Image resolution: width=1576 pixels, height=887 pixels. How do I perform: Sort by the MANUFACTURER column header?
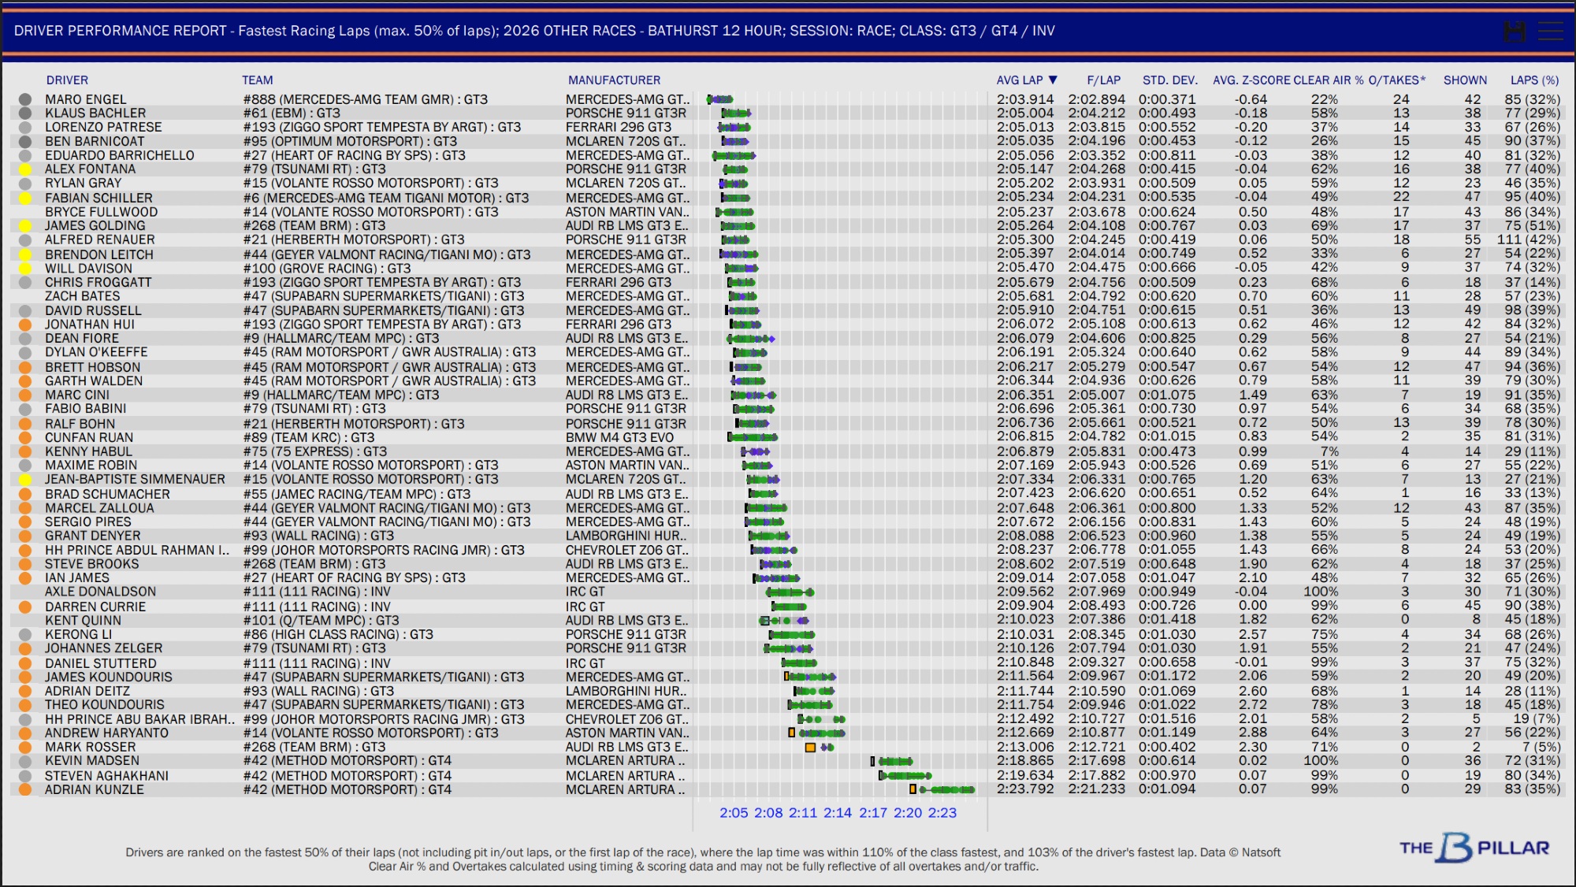point(614,80)
